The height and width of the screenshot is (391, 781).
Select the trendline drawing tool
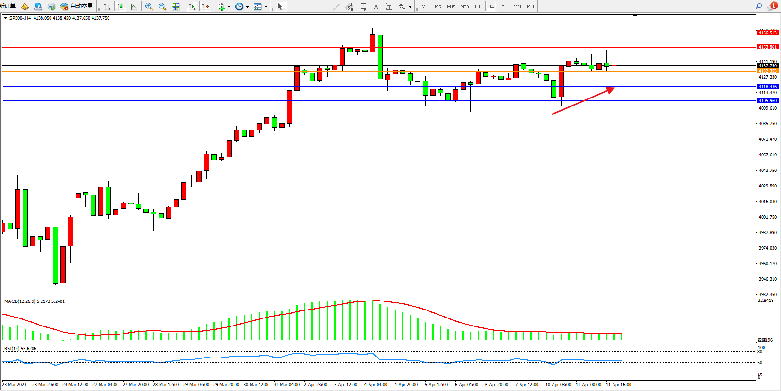click(x=336, y=7)
